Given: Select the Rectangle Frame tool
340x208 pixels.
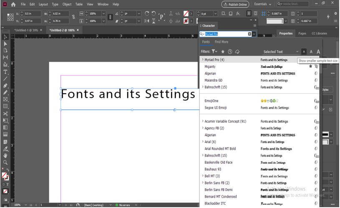Looking at the screenshot, I should (5, 99).
